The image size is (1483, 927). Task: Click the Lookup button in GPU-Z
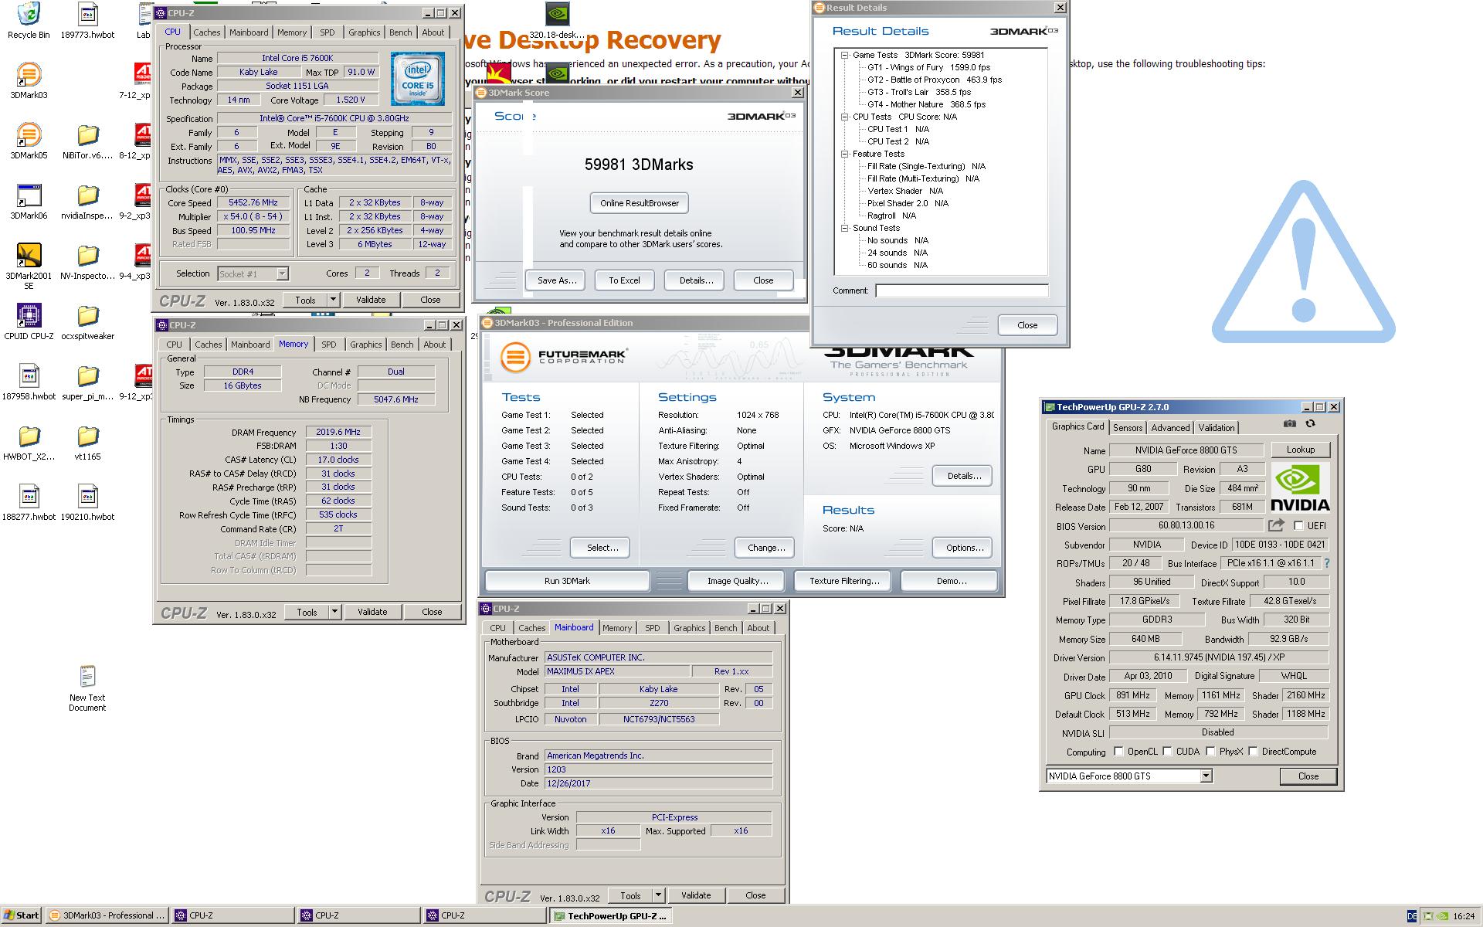pyautogui.click(x=1301, y=450)
